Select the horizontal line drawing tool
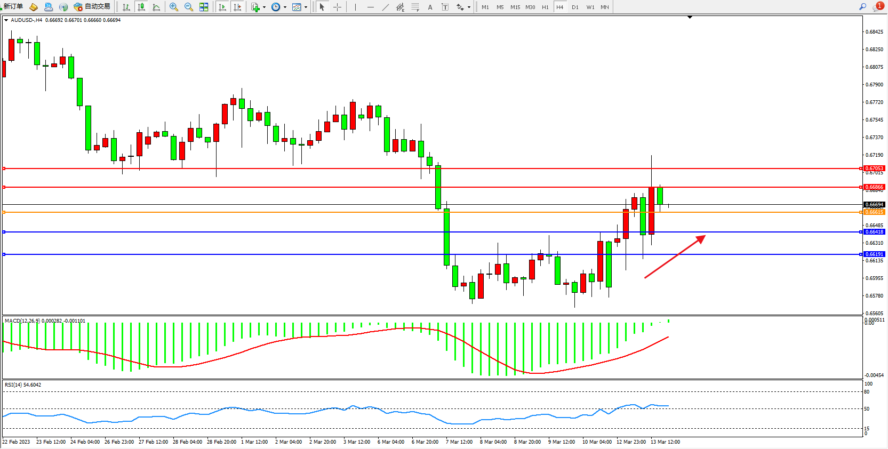 370,7
